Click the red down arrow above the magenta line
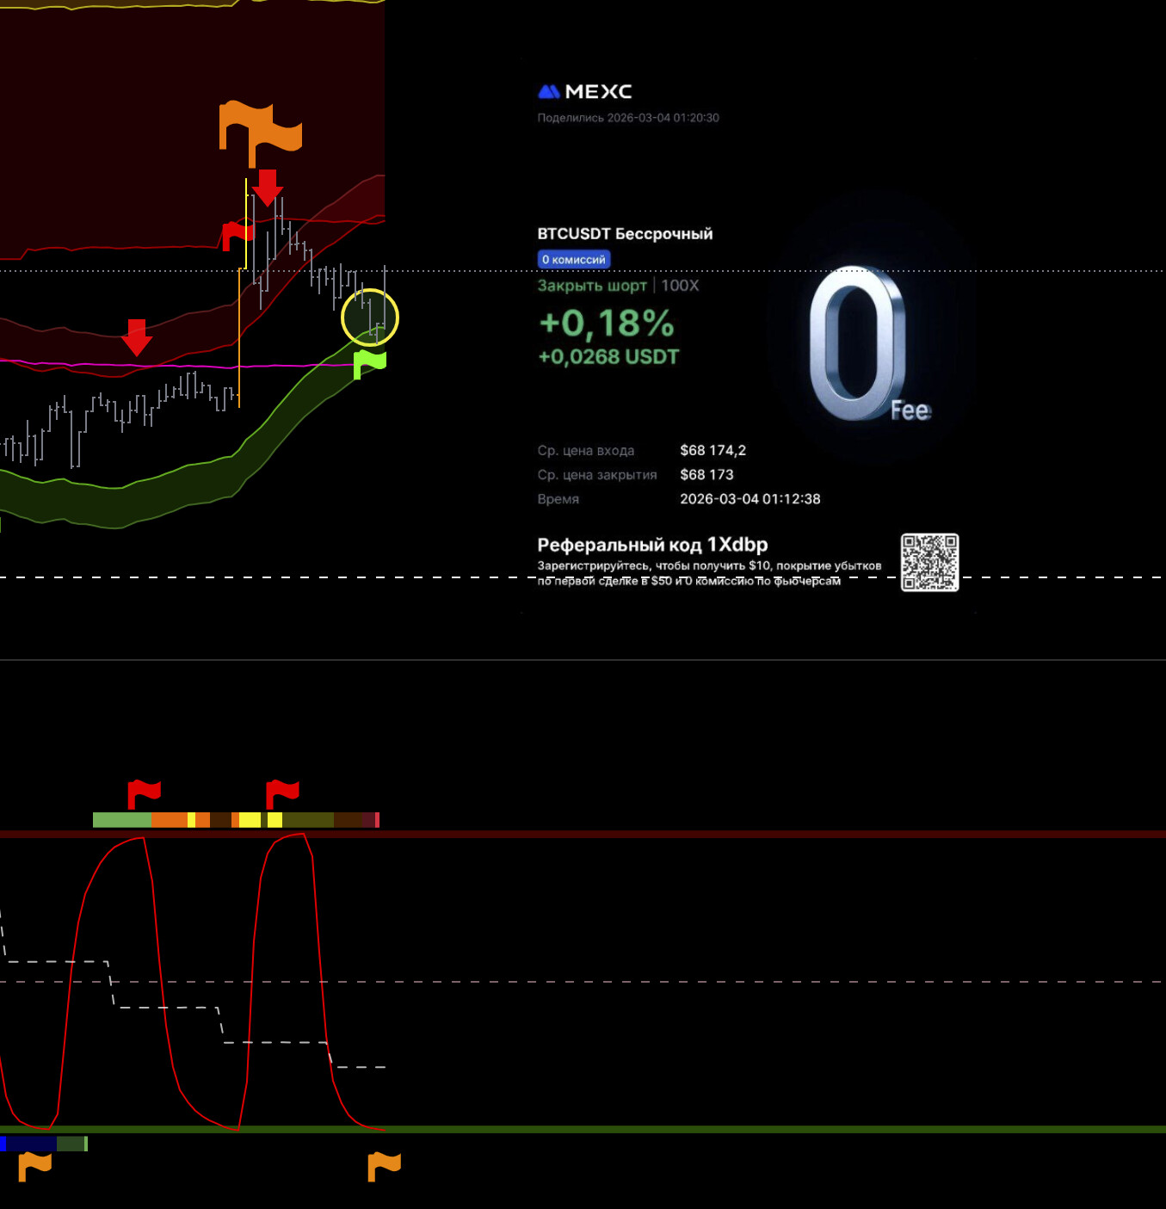Viewport: 1166px width, 1209px height. 137,336
